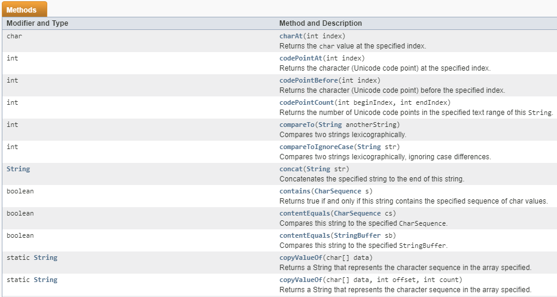557x297 pixels.
Task: Click String return type of copyValueOf(char[] data)
Action: tap(45, 257)
